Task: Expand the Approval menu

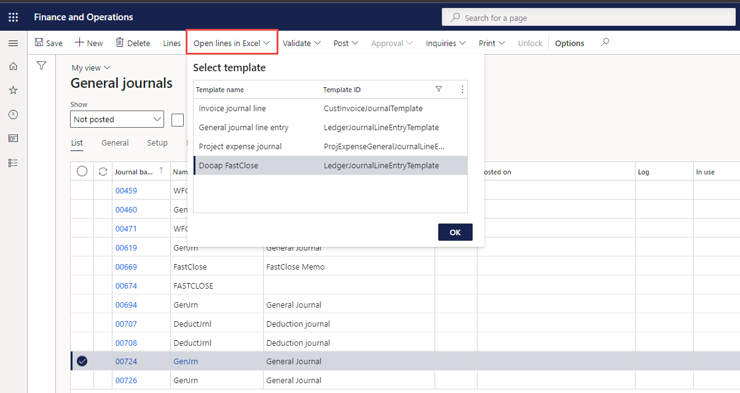Action: pyautogui.click(x=392, y=43)
